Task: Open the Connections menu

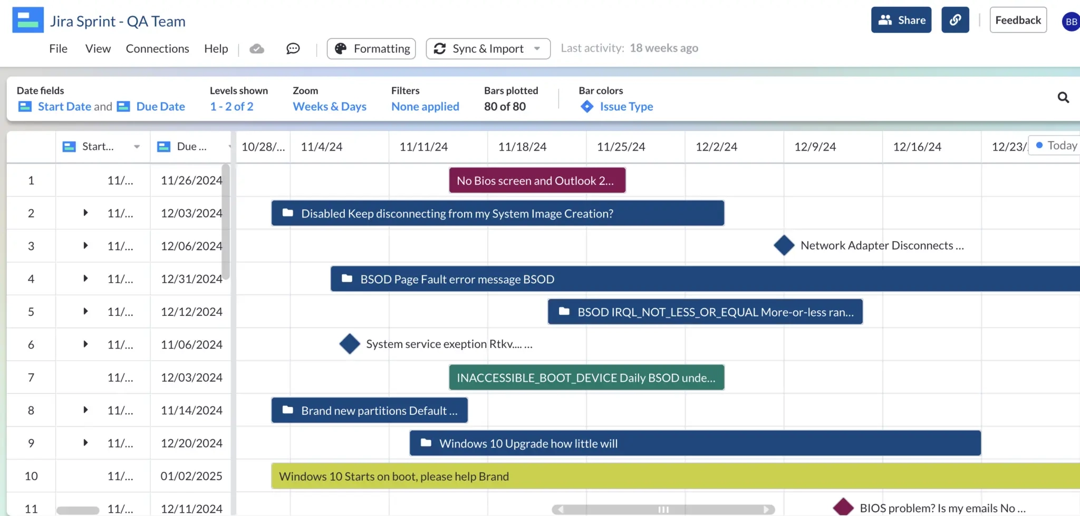Action: pos(157,48)
